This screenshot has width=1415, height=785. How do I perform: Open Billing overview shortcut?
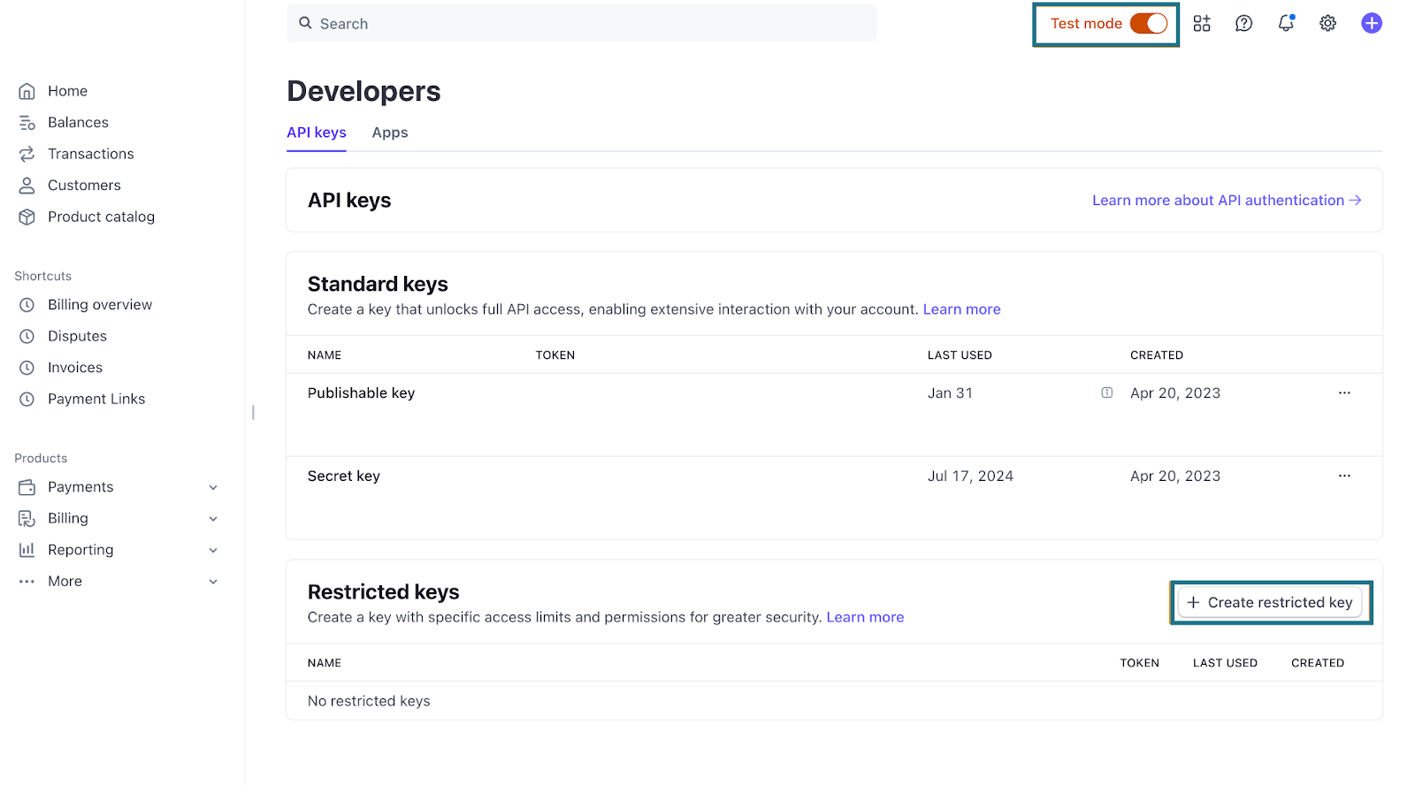point(100,305)
